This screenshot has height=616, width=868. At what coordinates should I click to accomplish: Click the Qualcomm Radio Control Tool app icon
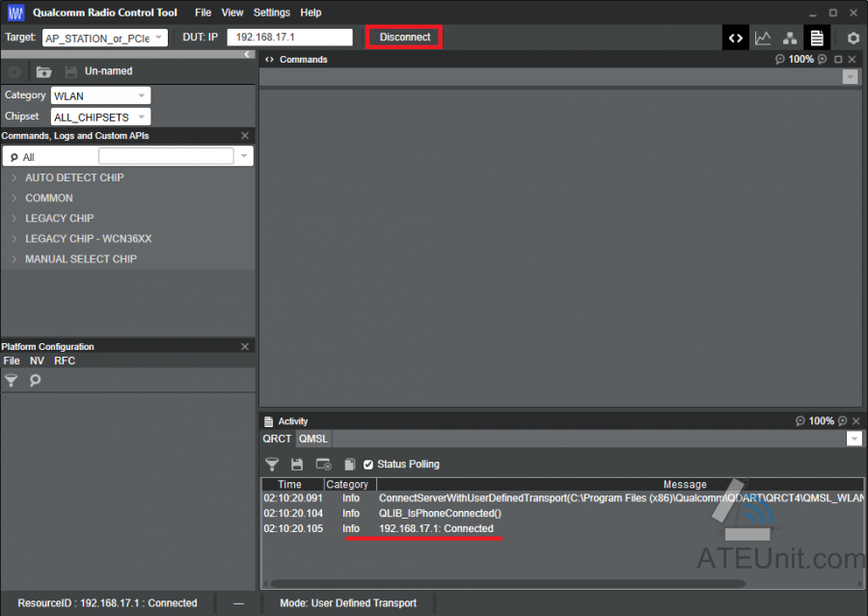point(15,13)
